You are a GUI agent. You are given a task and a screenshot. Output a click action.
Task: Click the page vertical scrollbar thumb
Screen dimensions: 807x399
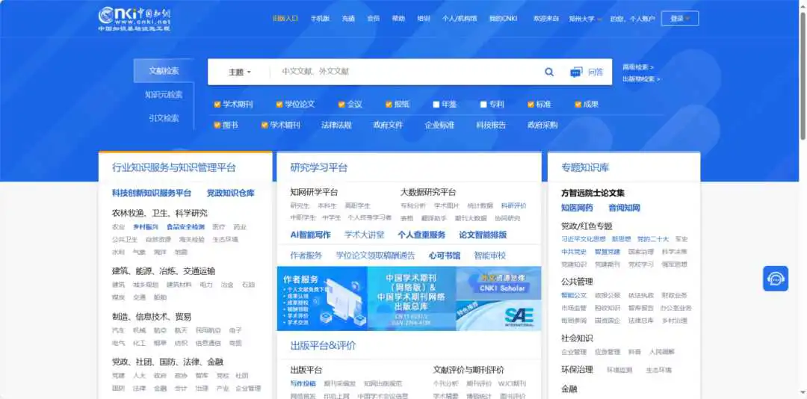[803, 75]
